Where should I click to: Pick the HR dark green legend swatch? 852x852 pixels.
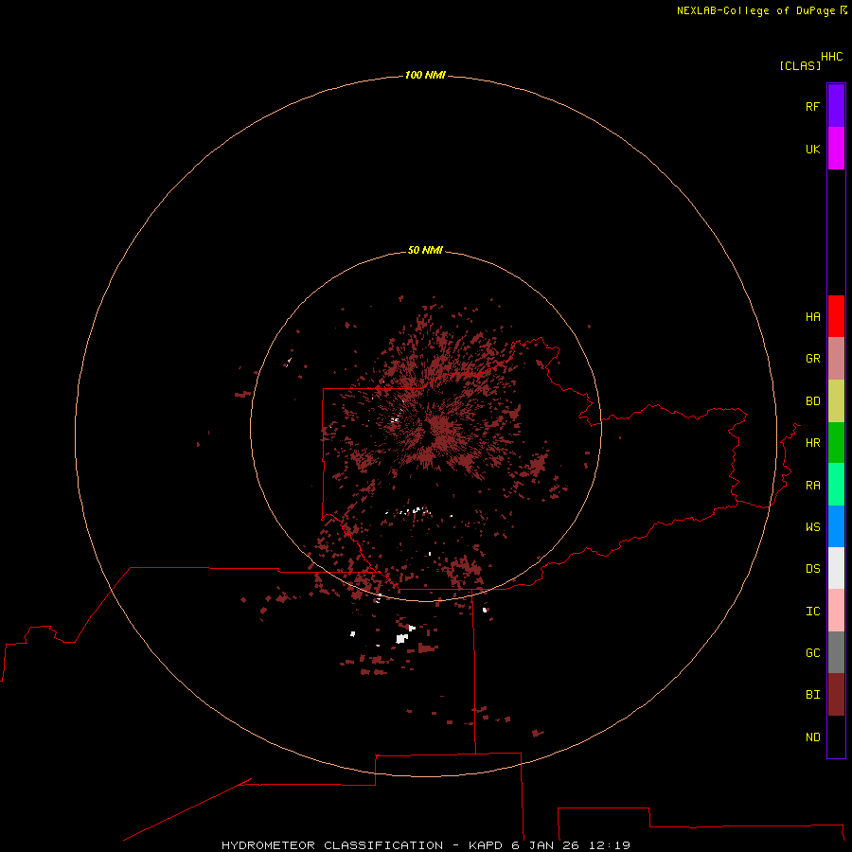click(836, 443)
